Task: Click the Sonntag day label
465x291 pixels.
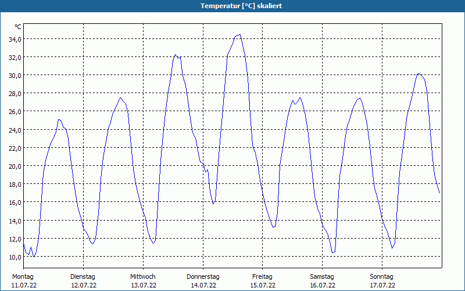Action: pyautogui.click(x=382, y=277)
